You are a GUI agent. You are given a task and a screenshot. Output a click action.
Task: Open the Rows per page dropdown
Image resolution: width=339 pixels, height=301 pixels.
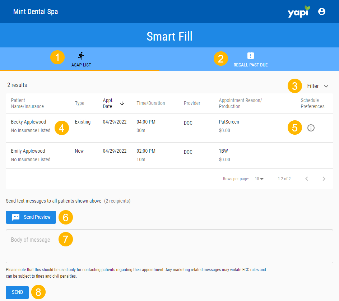(259, 179)
